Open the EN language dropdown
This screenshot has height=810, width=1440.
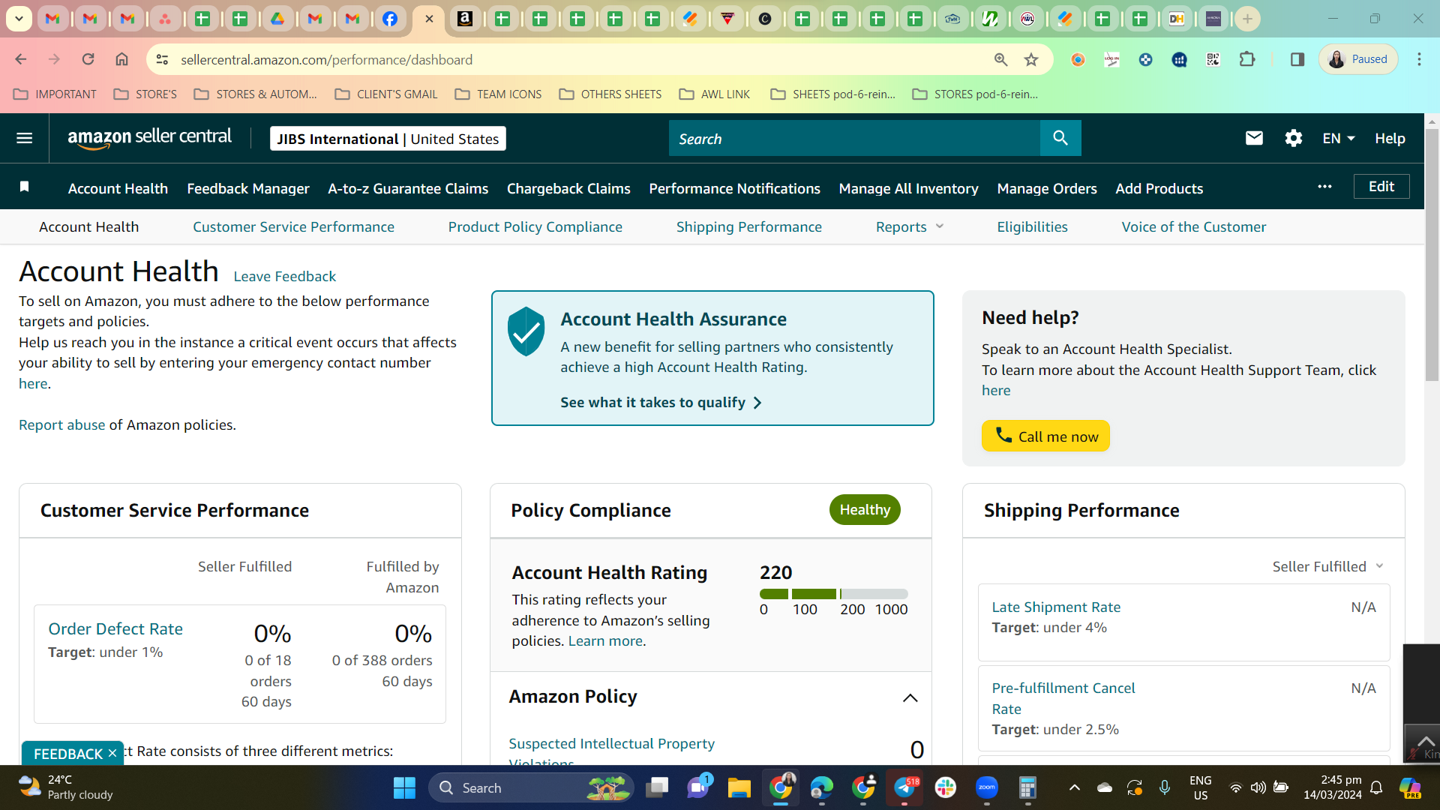point(1338,138)
